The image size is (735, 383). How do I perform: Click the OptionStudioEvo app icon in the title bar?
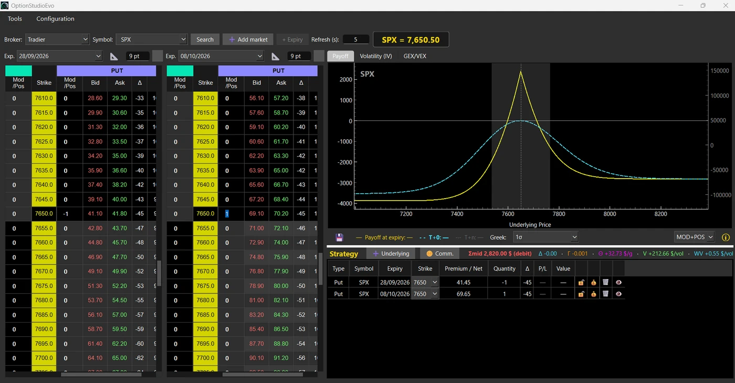(5, 5)
